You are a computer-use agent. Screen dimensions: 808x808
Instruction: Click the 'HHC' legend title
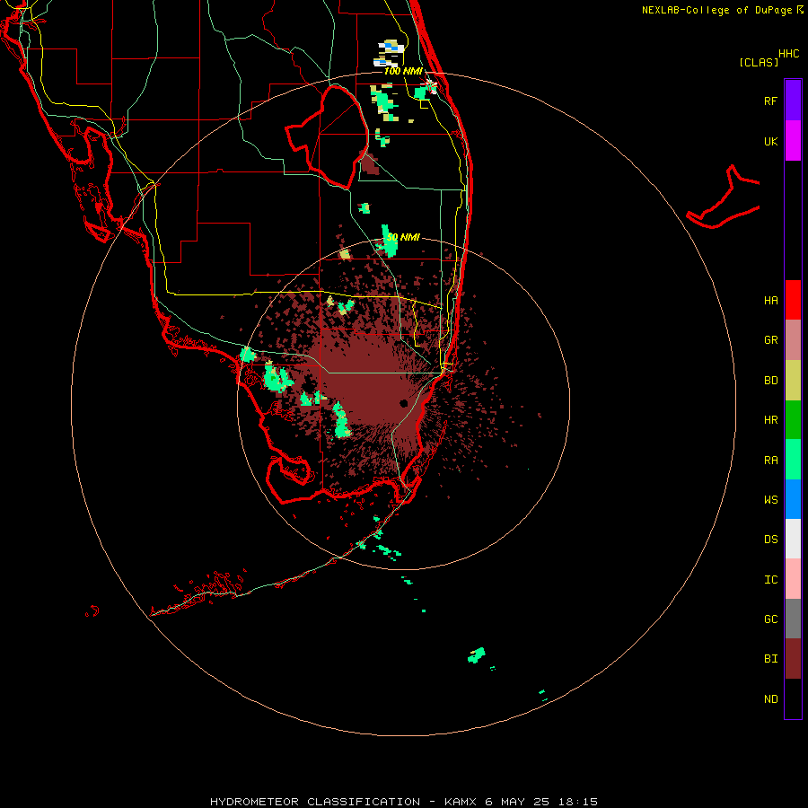click(788, 54)
